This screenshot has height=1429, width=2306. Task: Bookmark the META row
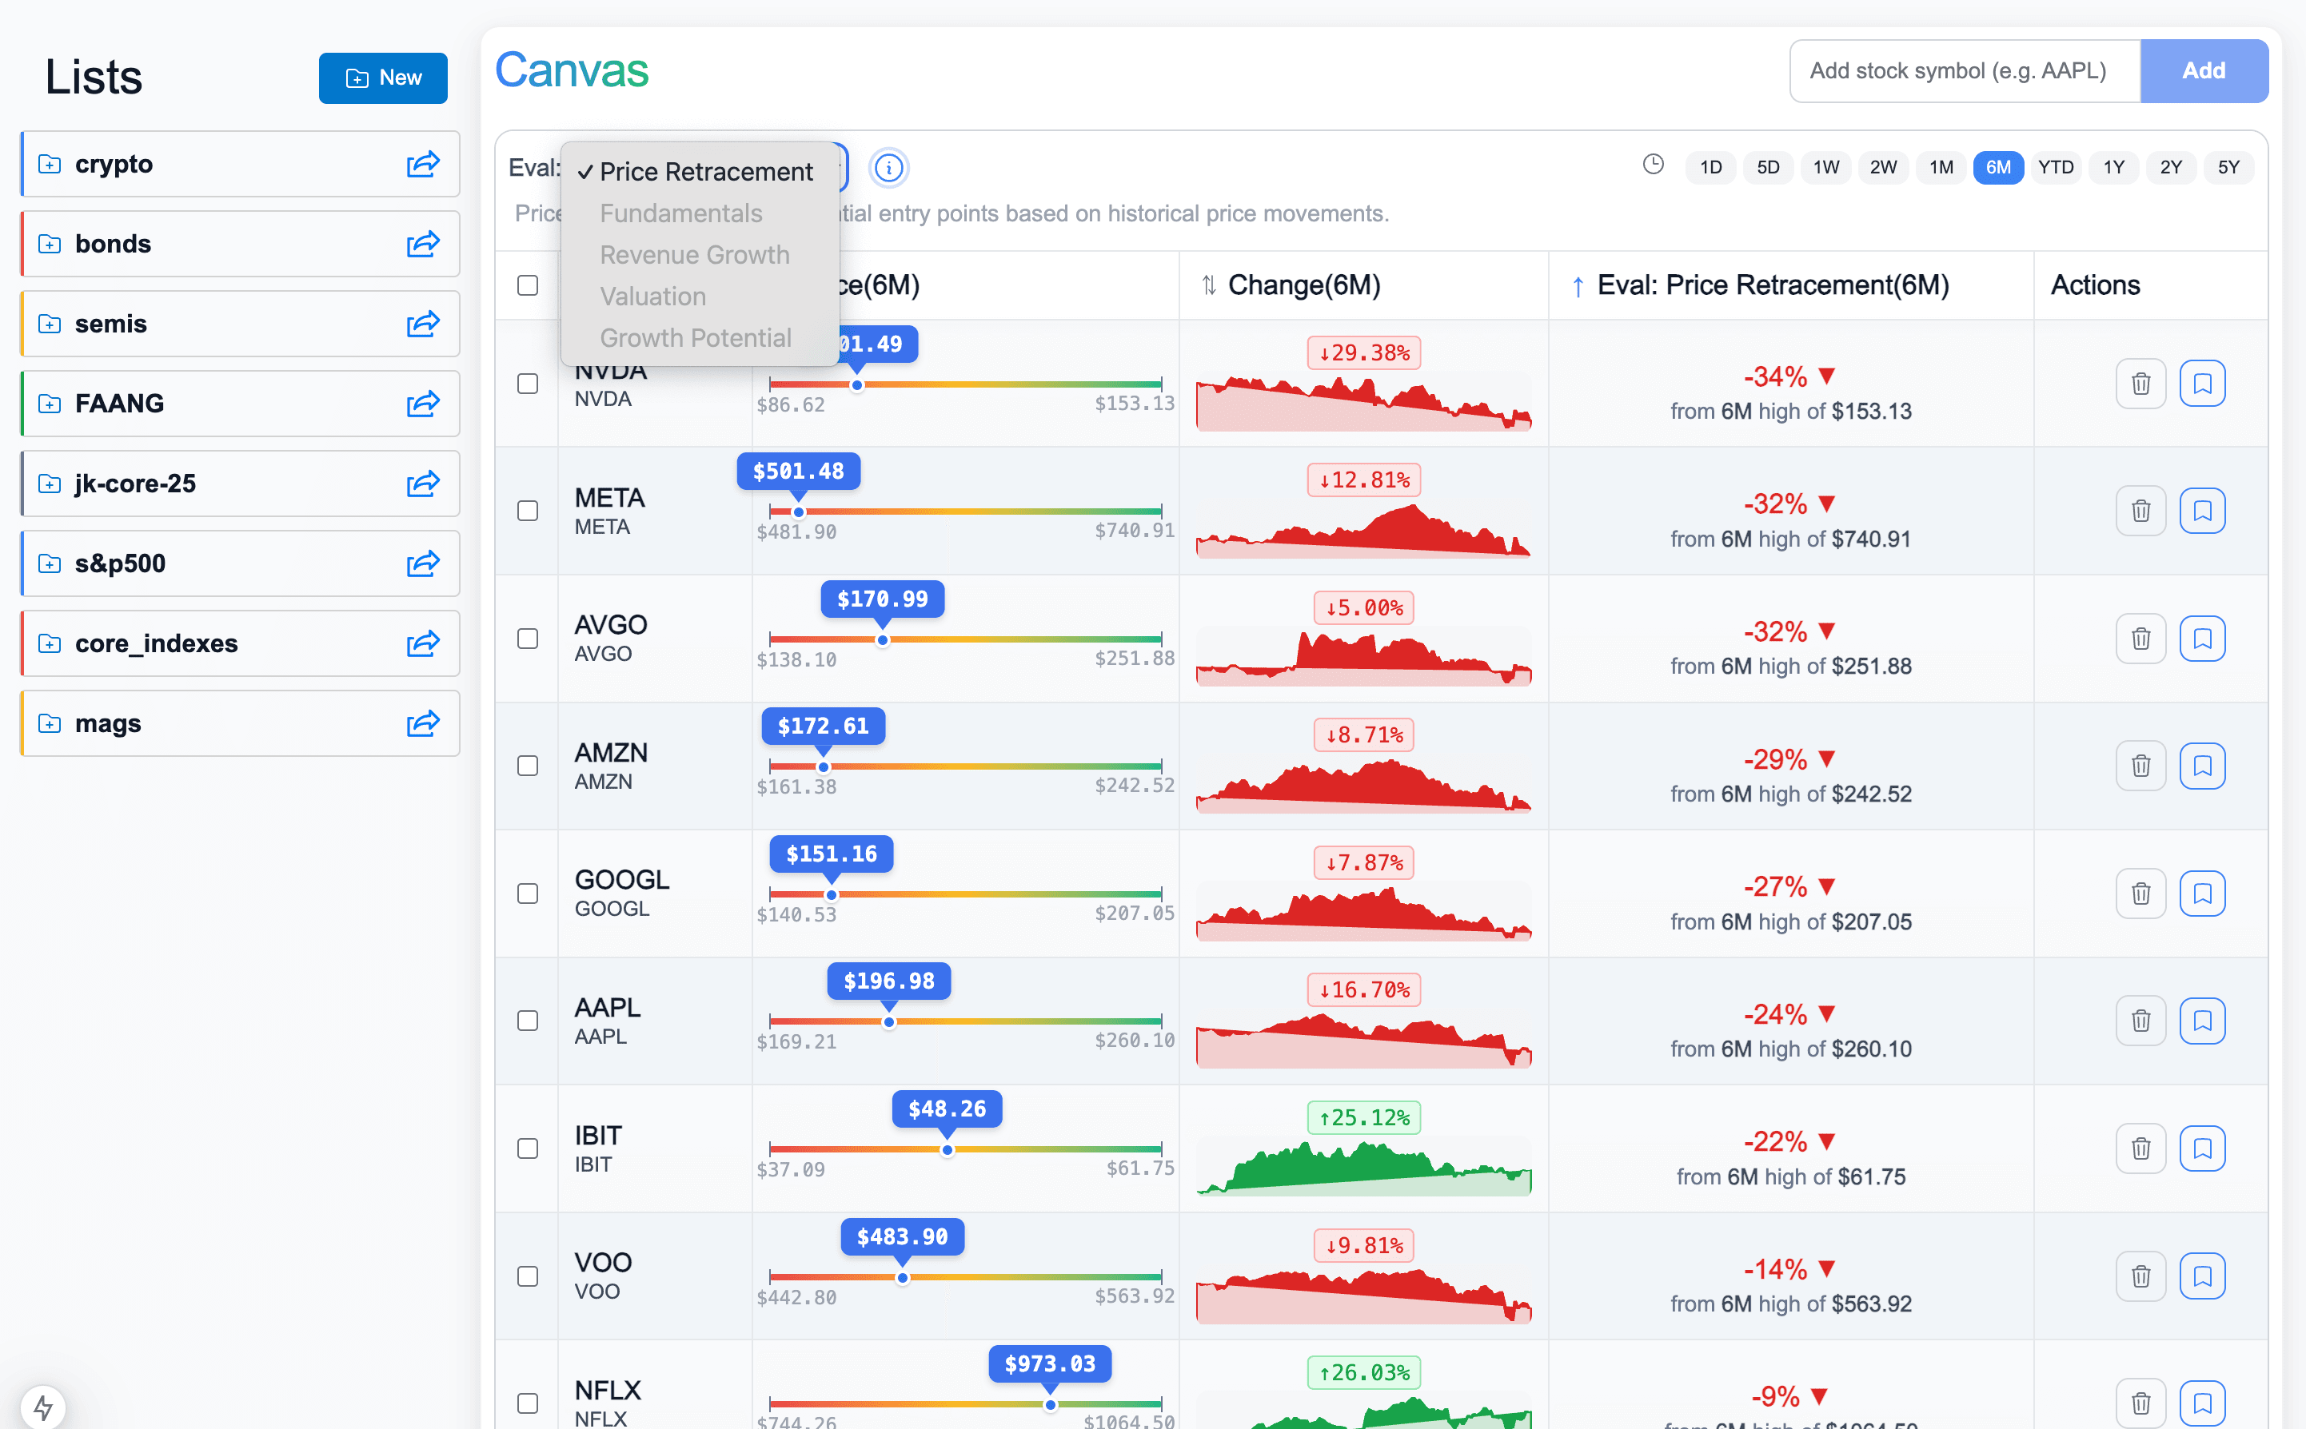click(2202, 511)
